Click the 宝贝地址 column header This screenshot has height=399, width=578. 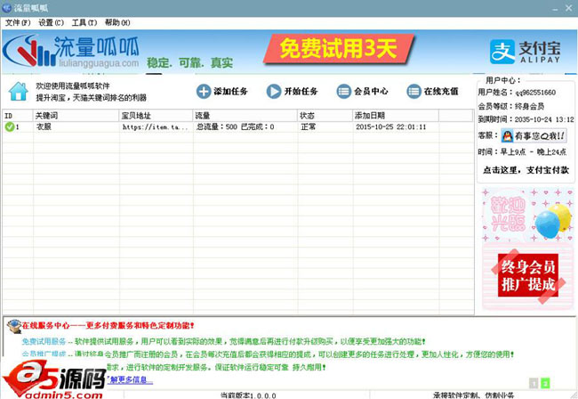point(157,116)
